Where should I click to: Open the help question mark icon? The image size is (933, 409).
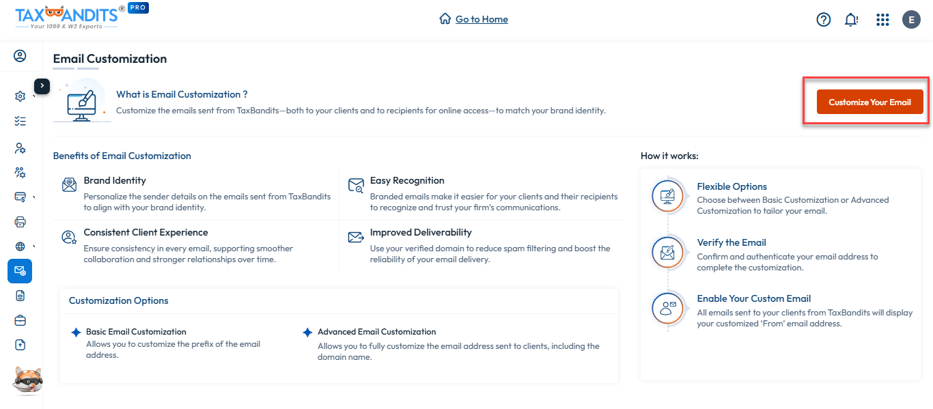pyautogui.click(x=824, y=20)
